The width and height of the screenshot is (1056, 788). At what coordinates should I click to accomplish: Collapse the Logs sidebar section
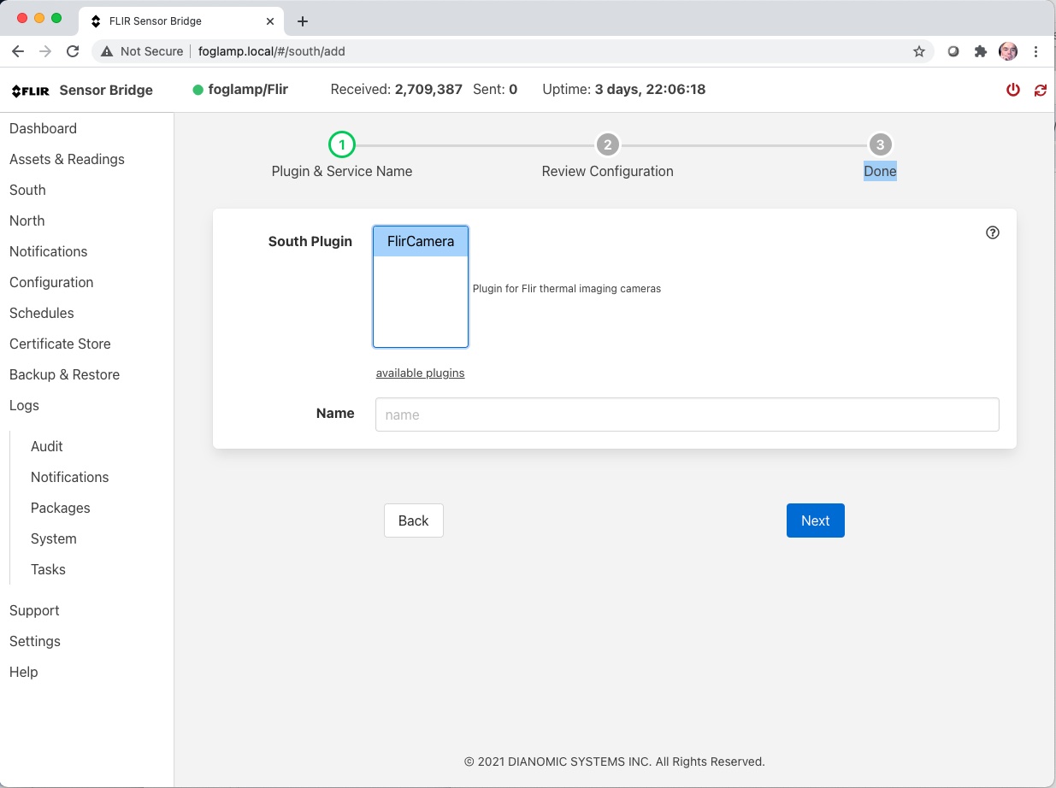click(x=24, y=405)
